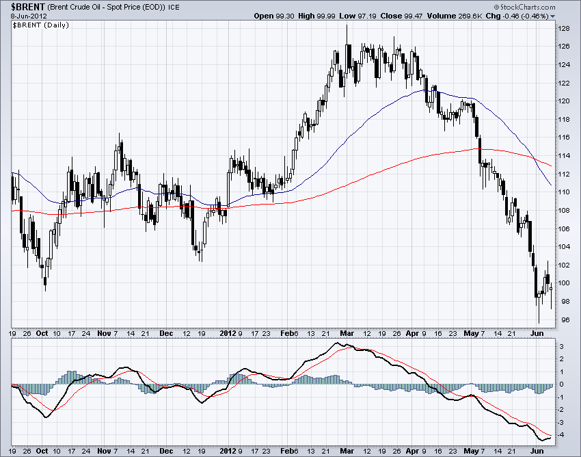Viewport: 581px width, 457px height.
Task: Click the Oct label under the price chart
Action: point(42,333)
